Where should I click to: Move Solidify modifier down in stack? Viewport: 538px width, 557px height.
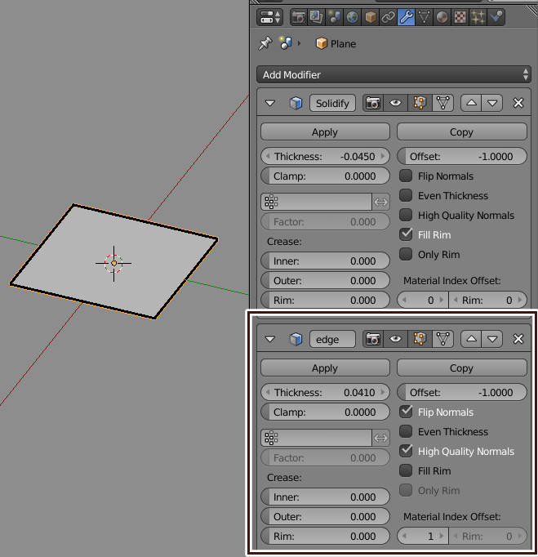tap(492, 104)
